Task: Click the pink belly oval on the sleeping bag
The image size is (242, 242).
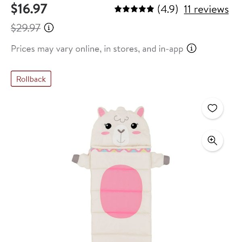Action: 121,191
